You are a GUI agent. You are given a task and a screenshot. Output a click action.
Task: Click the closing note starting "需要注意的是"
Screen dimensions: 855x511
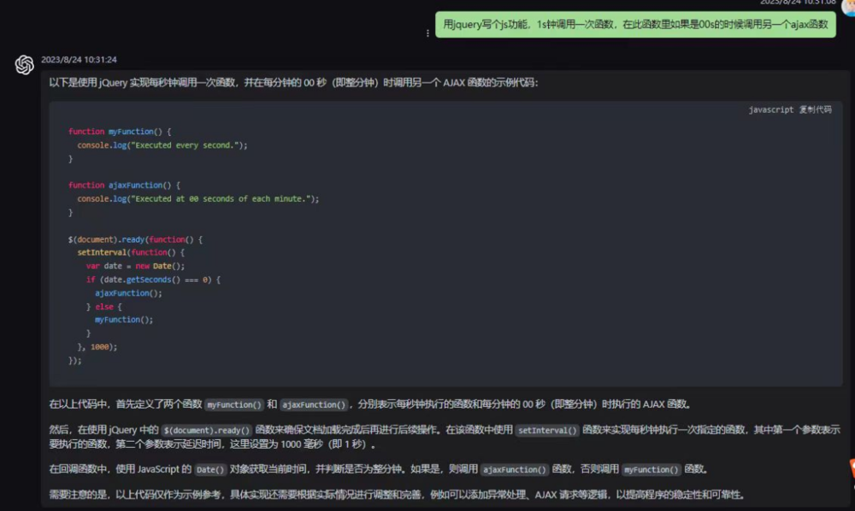[x=397, y=495]
